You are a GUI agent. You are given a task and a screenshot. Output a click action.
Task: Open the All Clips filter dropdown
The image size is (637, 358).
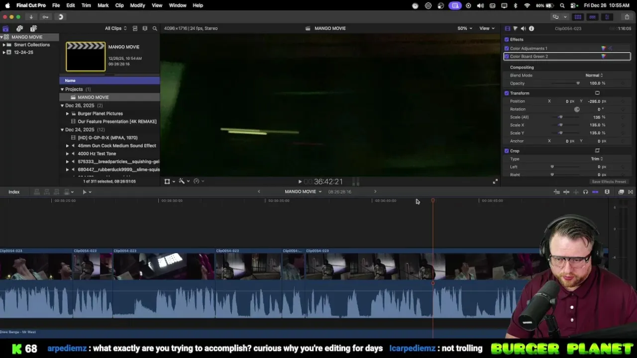pos(115,28)
